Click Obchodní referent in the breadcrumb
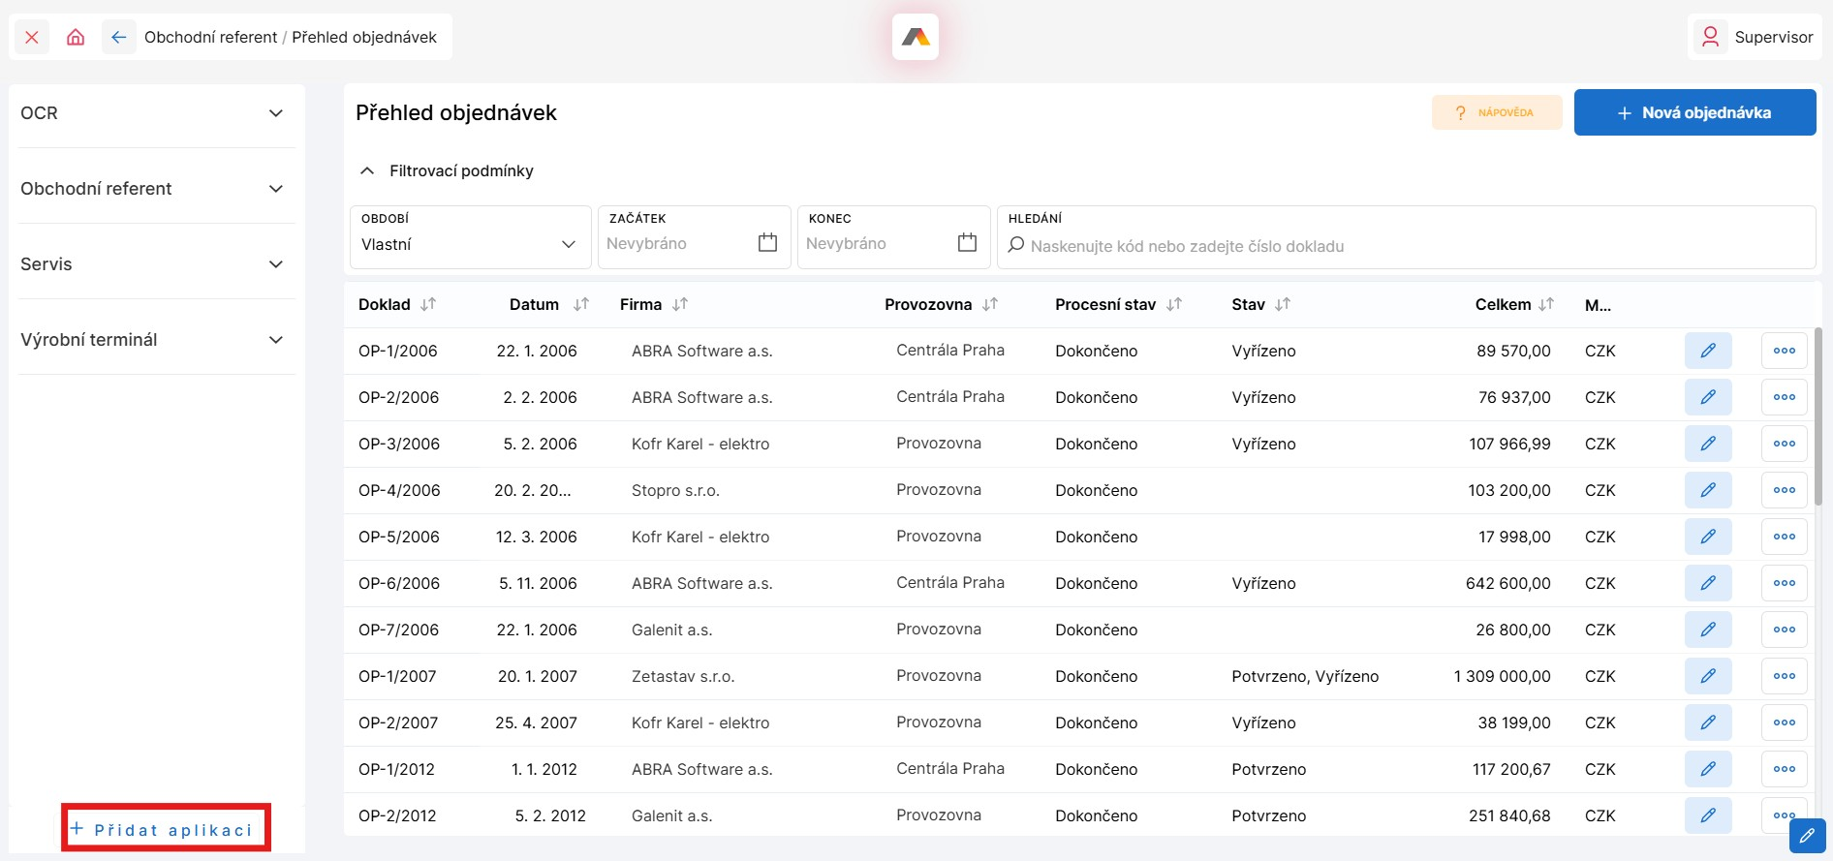Viewport: 1833px width, 861px height. click(210, 38)
